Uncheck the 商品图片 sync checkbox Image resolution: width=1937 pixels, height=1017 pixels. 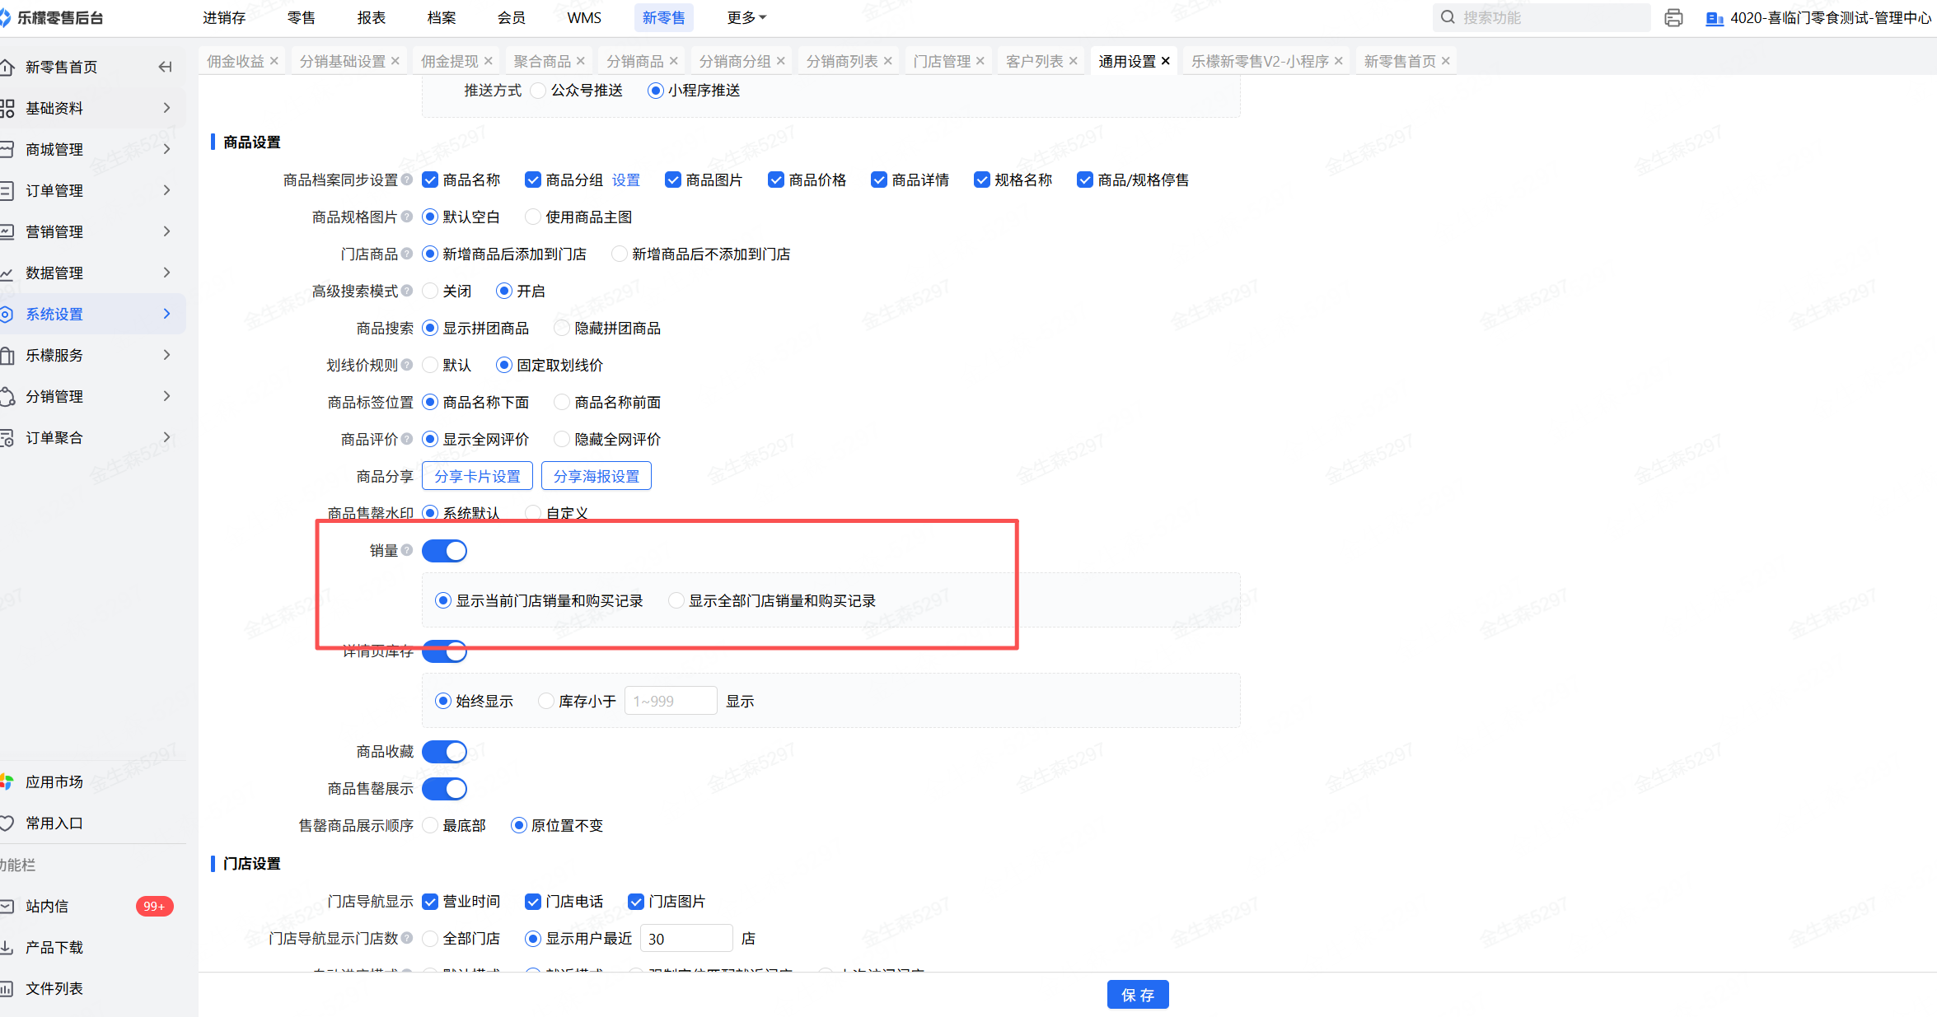click(x=673, y=180)
